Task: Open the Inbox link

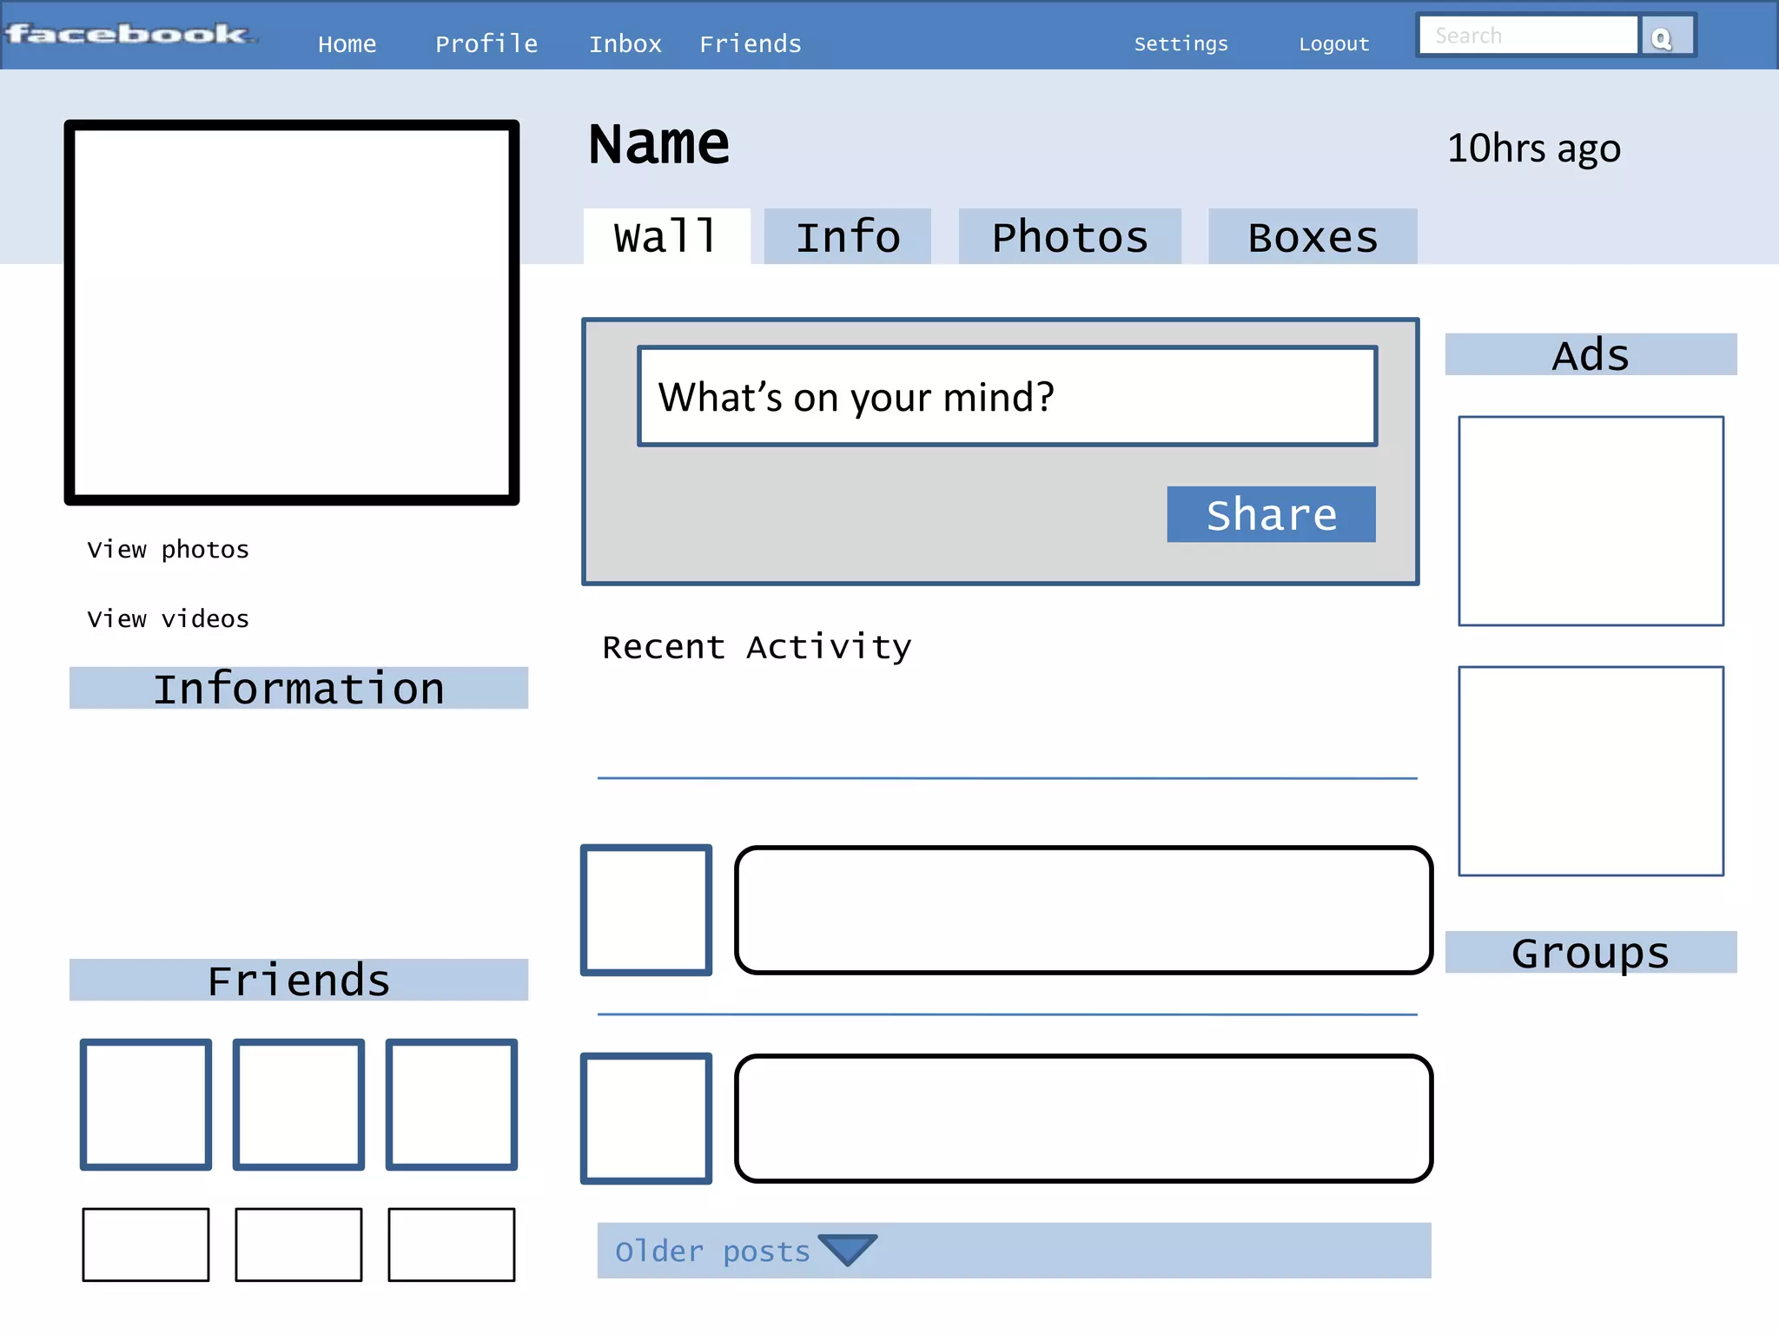Action: (625, 43)
